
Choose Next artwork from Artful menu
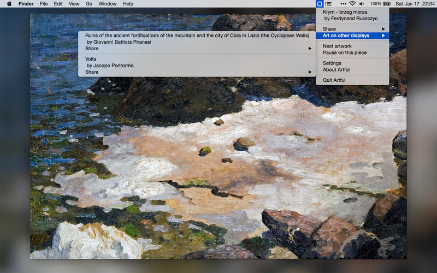[x=352, y=46]
